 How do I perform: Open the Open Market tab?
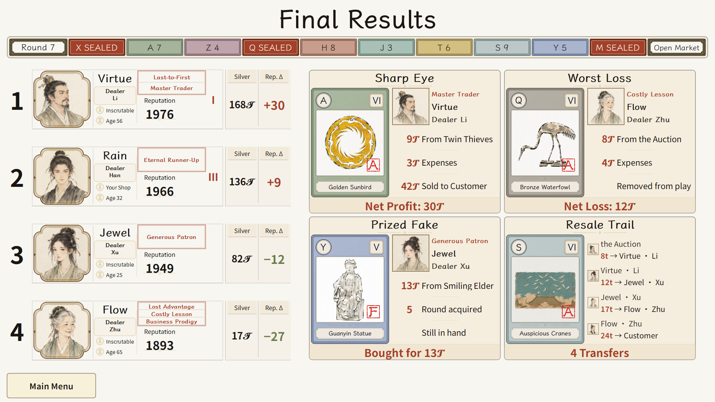[x=677, y=48]
